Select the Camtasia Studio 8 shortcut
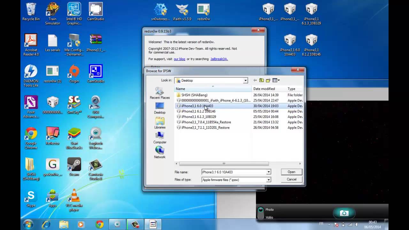Image resolution: width=409 pixels, height=230 pixels. pos(96,169)
